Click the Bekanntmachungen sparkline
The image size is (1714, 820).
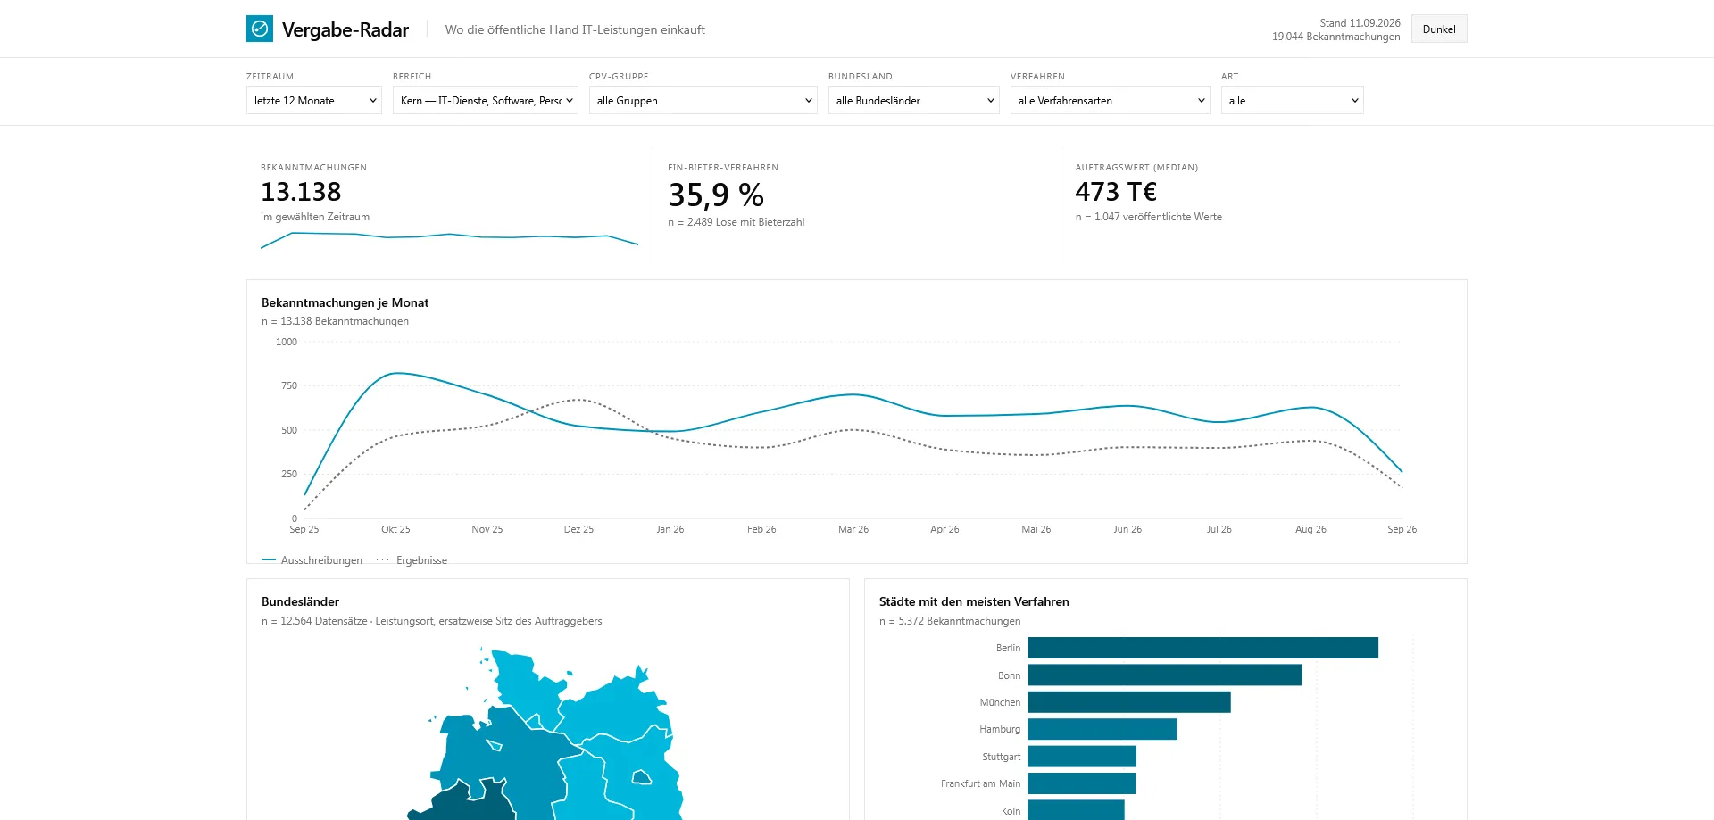449,239
